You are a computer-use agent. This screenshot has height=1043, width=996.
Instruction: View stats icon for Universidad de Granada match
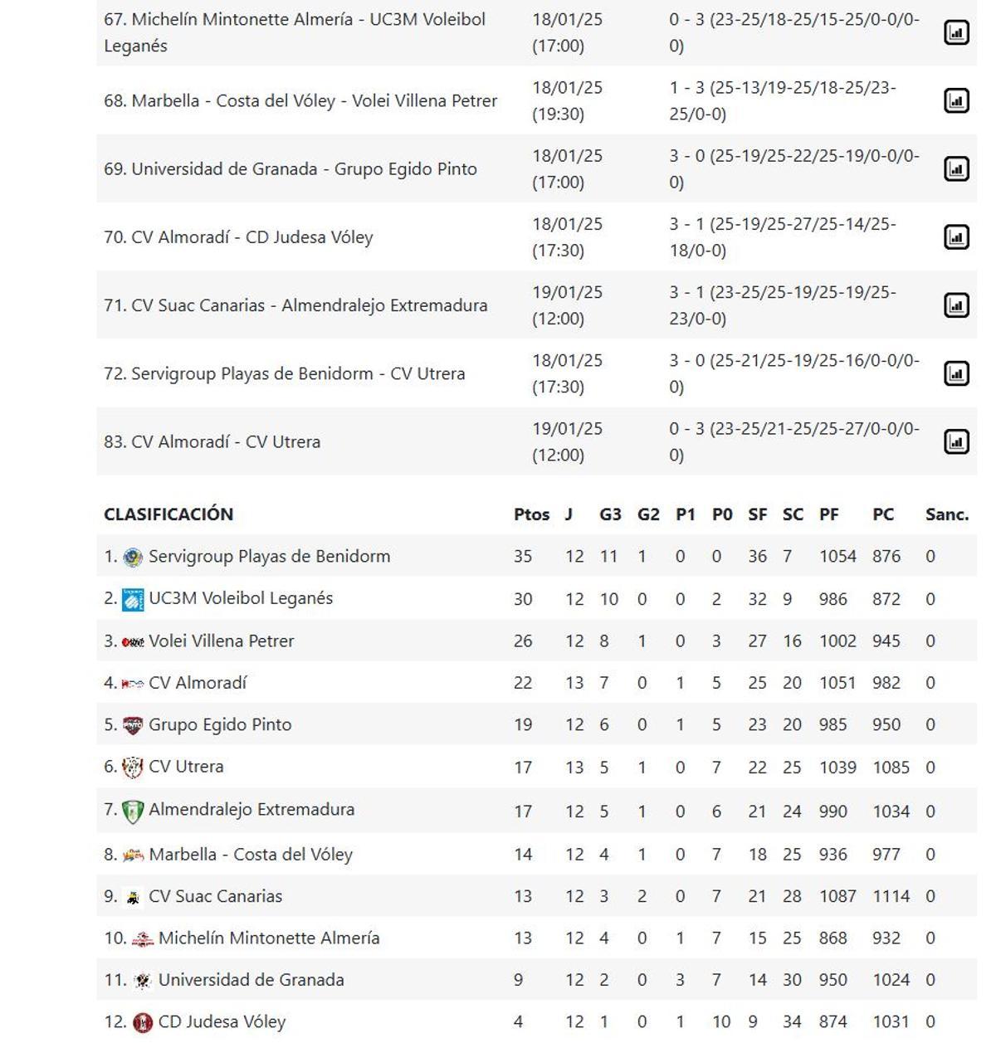958,167
